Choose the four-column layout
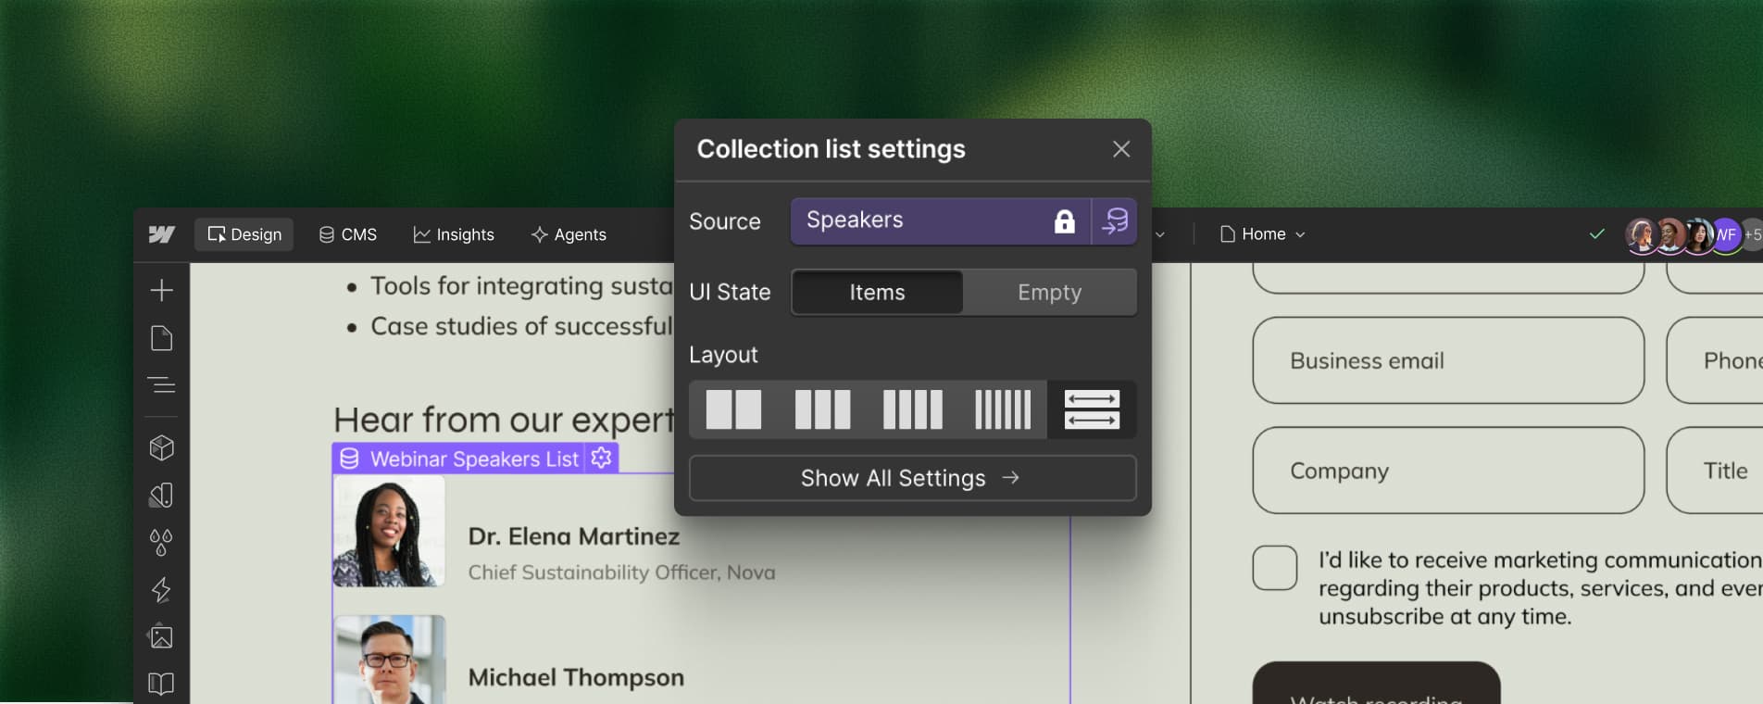The width and height of the screenshot is (1763, 704). pyautogui.click(x=912, y=409)
